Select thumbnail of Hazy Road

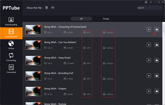[33, 61]
